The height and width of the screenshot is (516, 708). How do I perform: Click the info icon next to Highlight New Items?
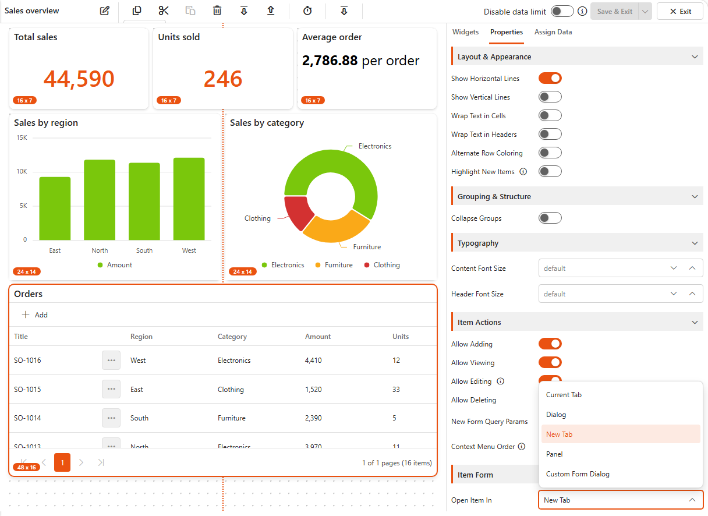(x=523, y=172)
